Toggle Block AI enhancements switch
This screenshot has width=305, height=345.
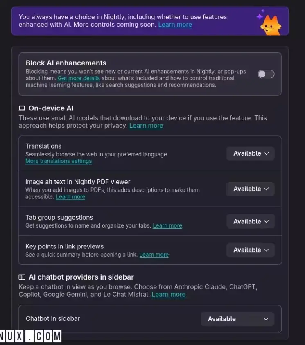click(x=266, y=74)
